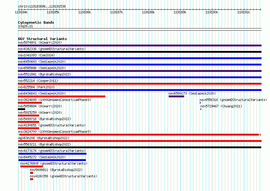Click the nsv6585886 purple variant bar

coord(140,71)
